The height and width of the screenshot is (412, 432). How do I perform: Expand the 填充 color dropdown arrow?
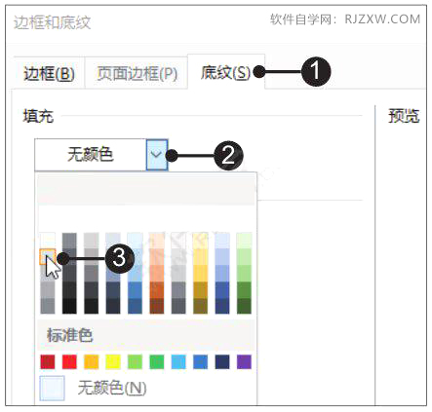[157, 155]
